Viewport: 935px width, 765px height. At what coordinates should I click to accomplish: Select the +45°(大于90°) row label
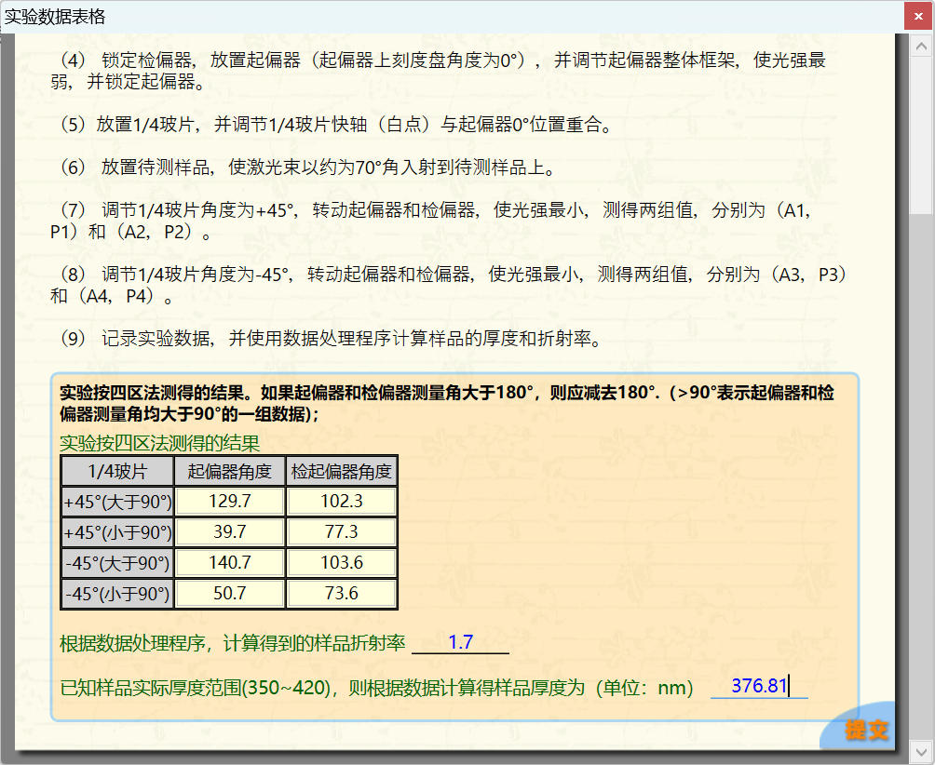click(x=117, y=502)
